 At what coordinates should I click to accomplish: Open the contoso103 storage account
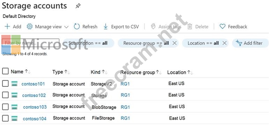35,107
